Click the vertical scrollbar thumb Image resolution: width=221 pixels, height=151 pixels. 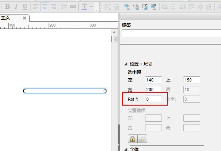(114, 39)
